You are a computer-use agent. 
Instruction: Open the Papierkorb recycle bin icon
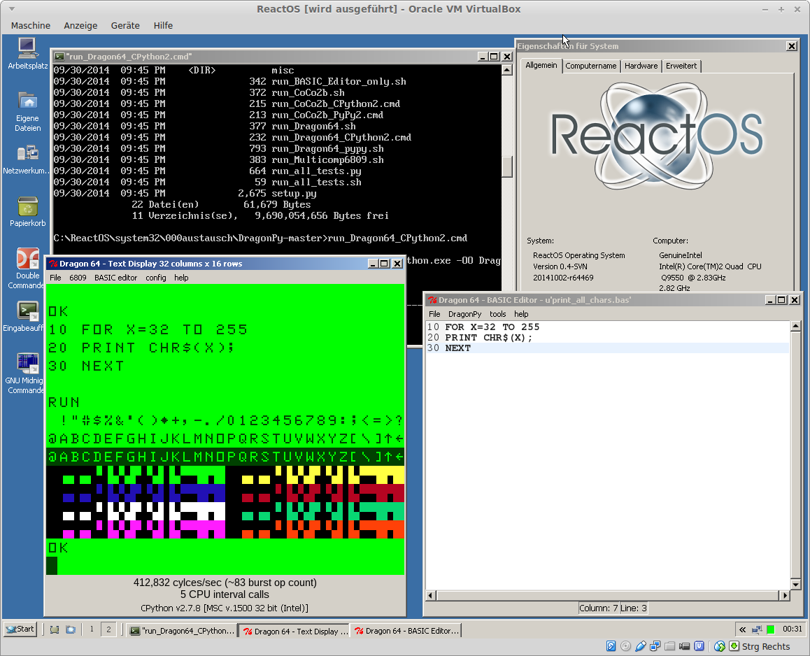[x=27, y=212]
